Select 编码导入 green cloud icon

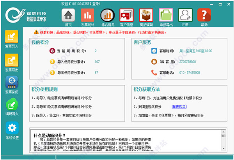coord(12,104)
